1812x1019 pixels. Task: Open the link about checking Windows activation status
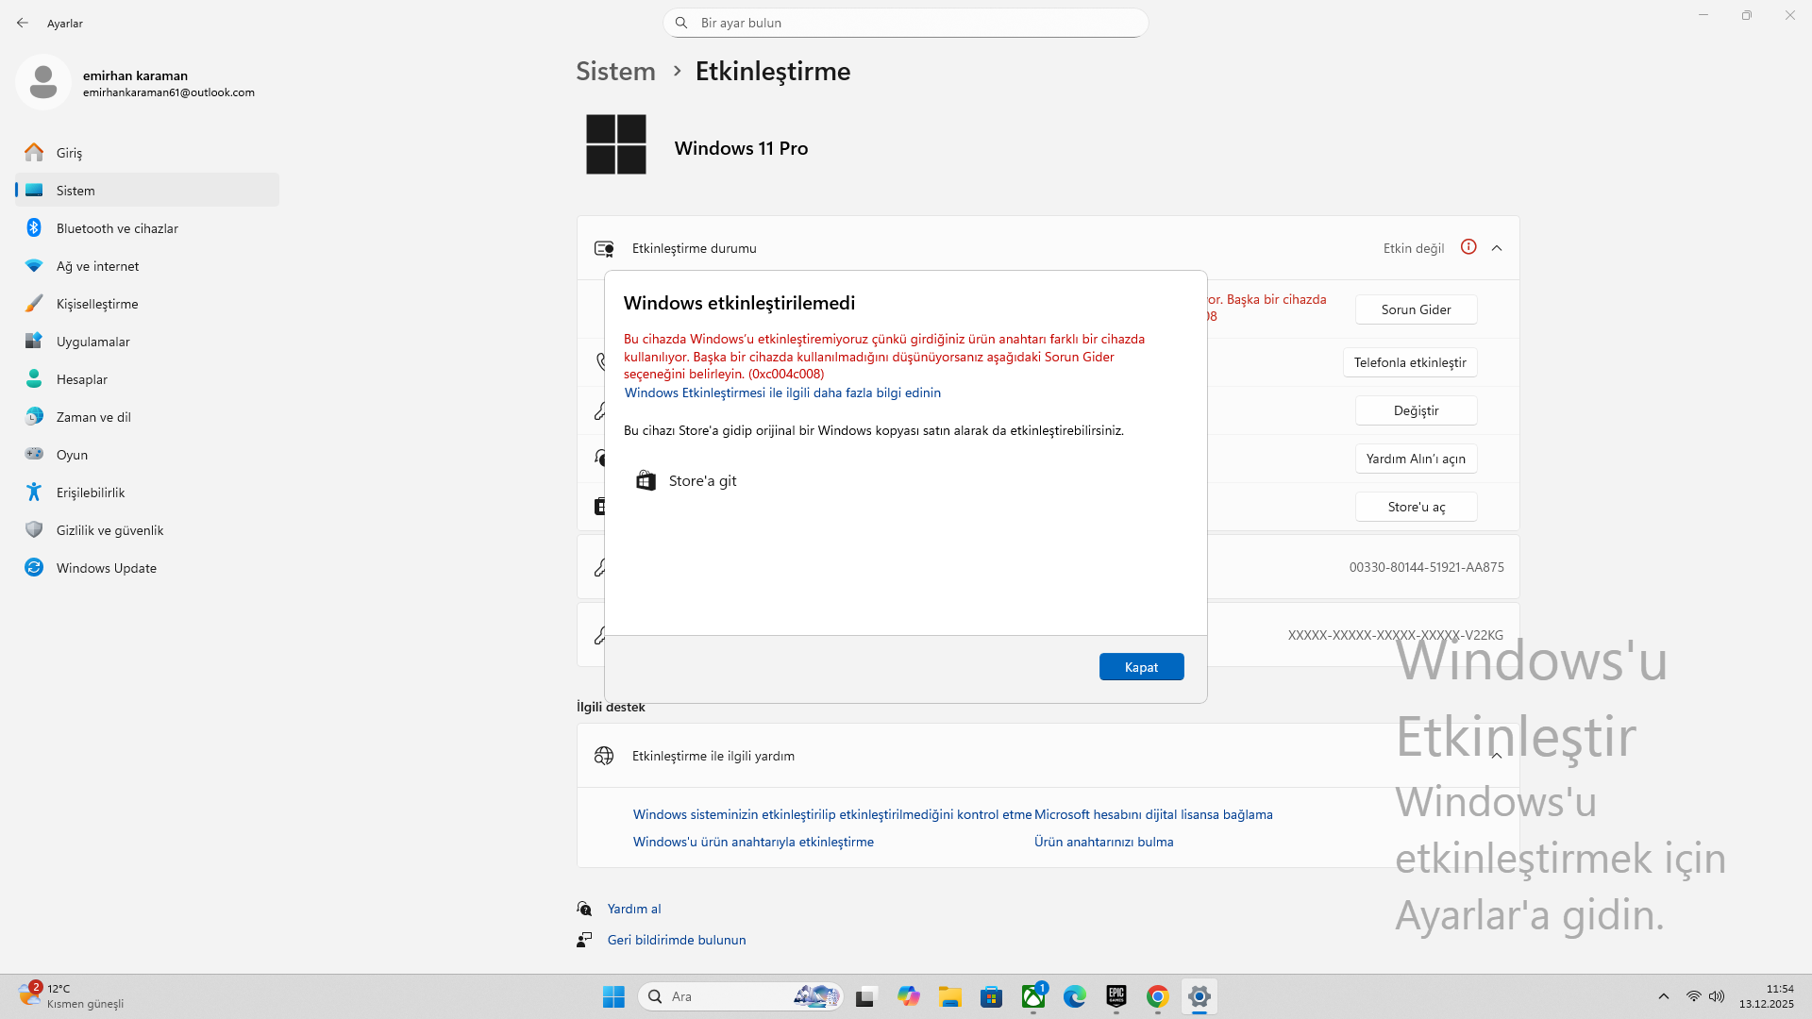click(832, 814)
